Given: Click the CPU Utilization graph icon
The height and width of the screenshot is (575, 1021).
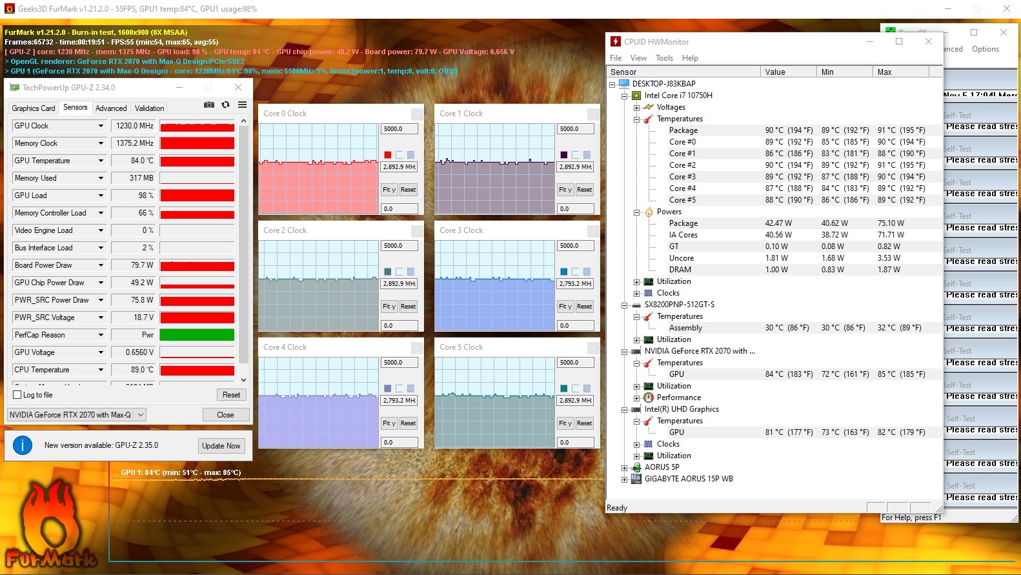Looking at the screenshot, I should [649, 281].
